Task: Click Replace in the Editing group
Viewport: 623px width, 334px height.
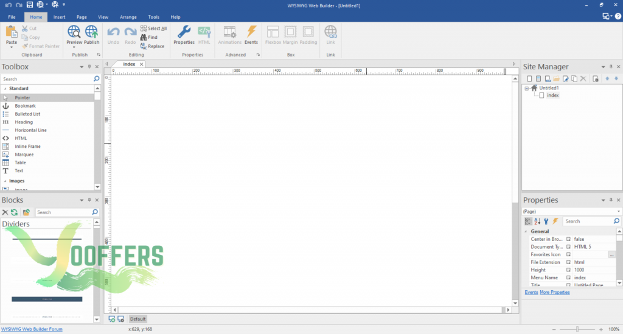Action: tap(152, 46)
